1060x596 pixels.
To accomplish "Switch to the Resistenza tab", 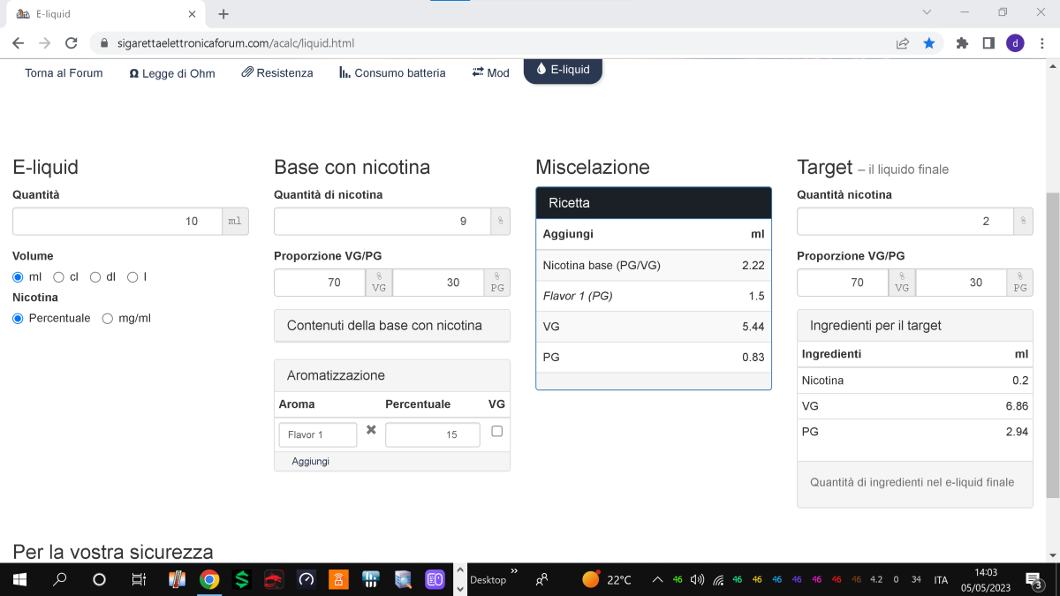I will [x=277, y=73].
